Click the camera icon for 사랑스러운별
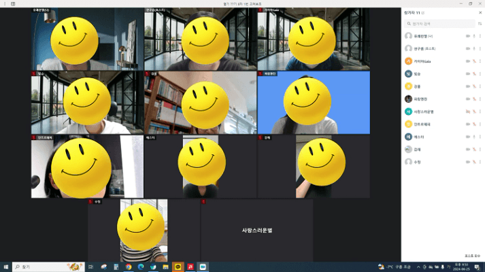Image resolution: width=485 pixels, height=272 pixels. [x=468, y=112]
